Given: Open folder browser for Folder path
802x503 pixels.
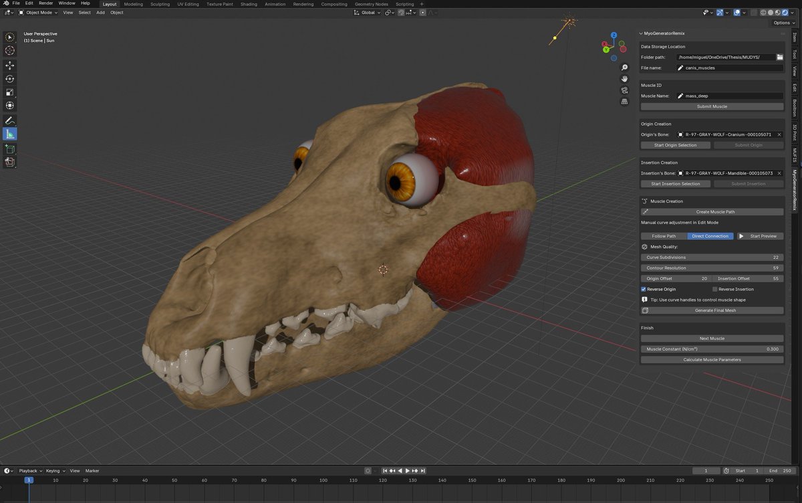Looking at the screenshot, I should 780,58.
